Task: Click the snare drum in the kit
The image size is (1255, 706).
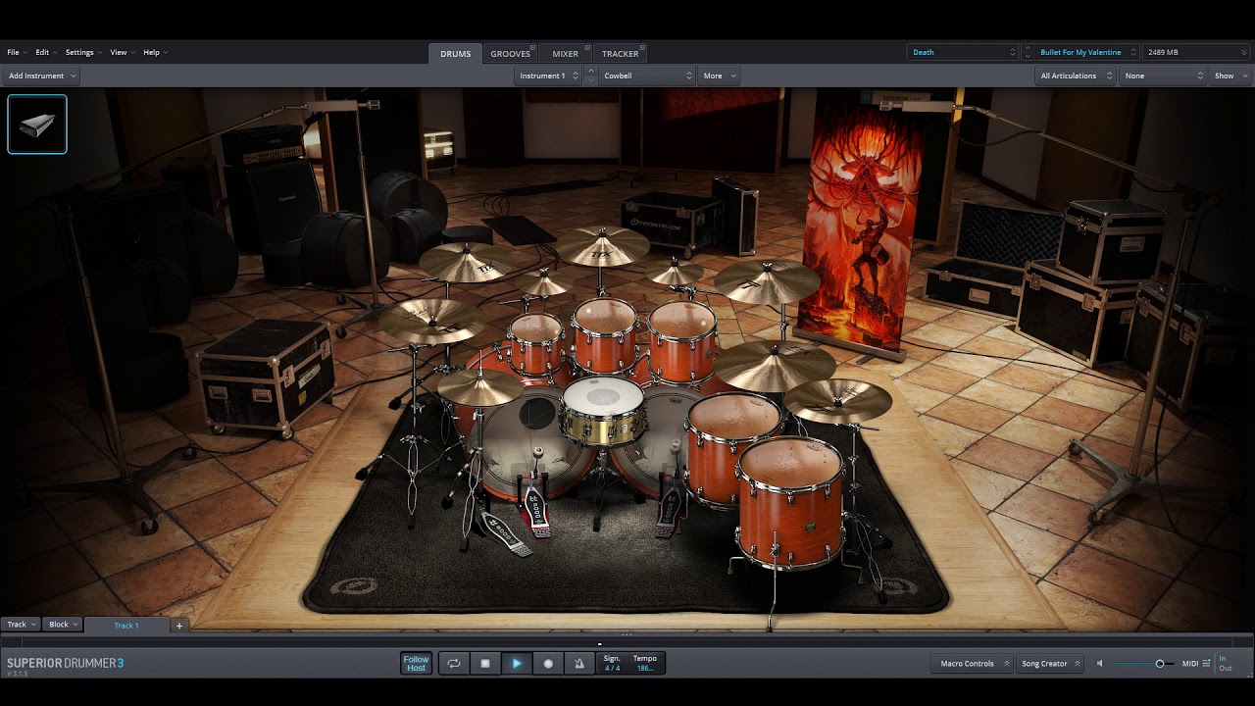Action: tap(602, 411)
